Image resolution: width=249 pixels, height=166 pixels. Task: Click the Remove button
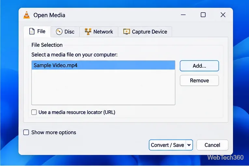(x=199, y=80)
